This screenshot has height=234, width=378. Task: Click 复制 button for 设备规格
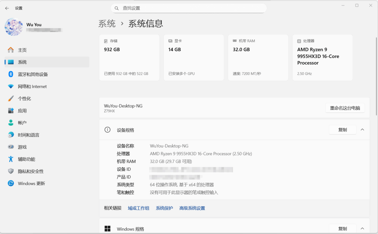(342, 130)
